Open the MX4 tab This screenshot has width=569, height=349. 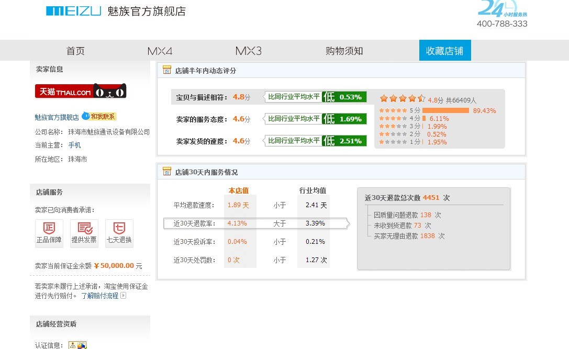(160, 51)
